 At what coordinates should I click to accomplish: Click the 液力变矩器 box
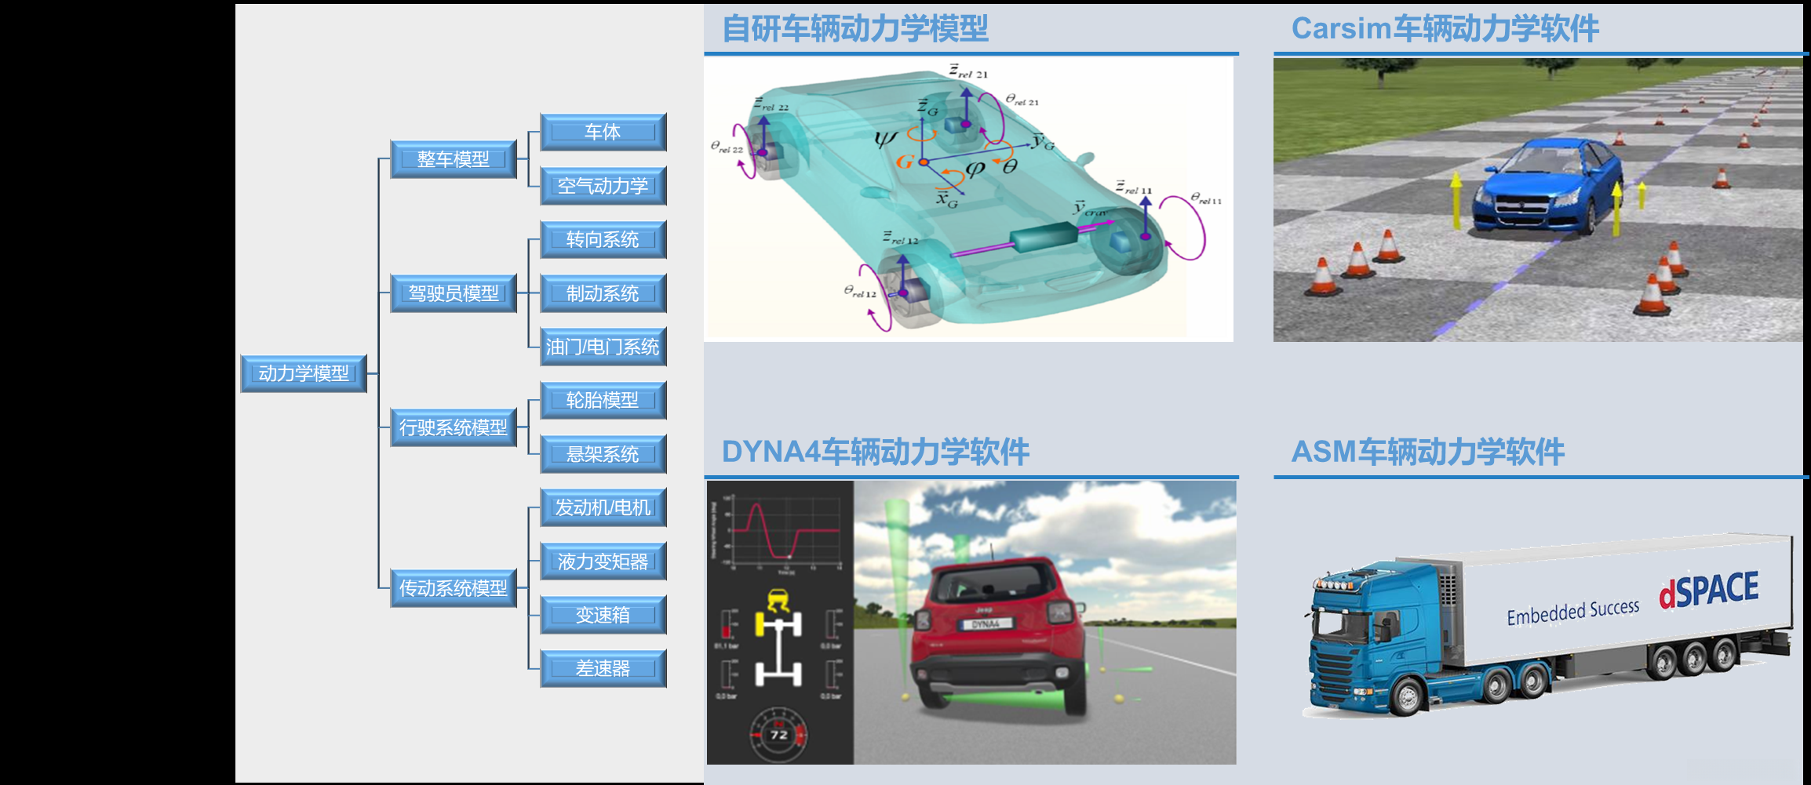point(603,561)
